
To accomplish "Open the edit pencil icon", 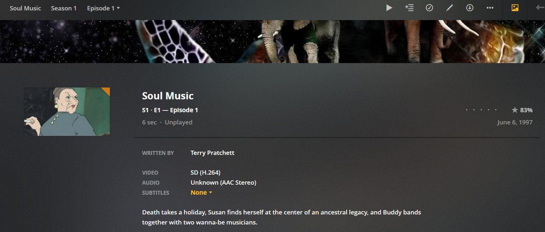I will coord(449,8).
